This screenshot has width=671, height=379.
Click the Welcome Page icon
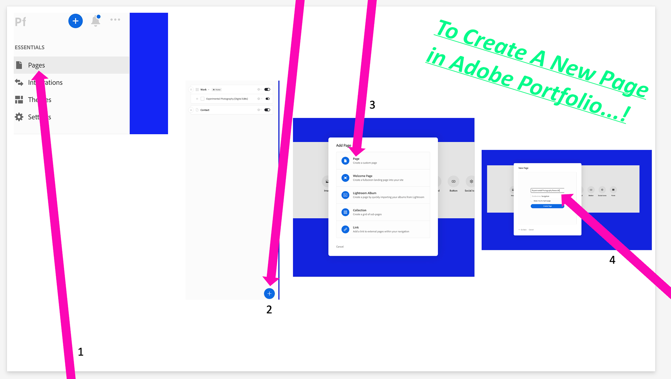coord(345,178)
